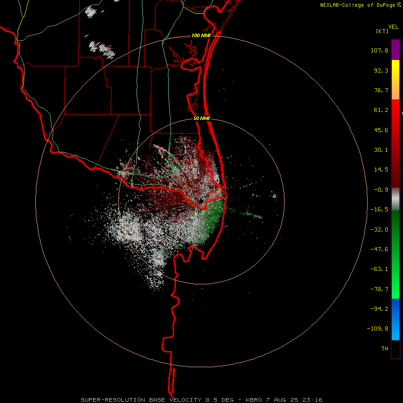Screen dimensions: 403x403
Task: Select the -63.1 velocity scale value
Action: pyautogui.click(x=379, y=269)
